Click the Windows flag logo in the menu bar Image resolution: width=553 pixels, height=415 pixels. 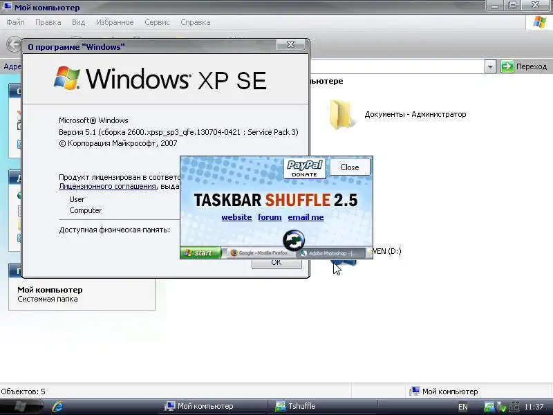(540, 22)
